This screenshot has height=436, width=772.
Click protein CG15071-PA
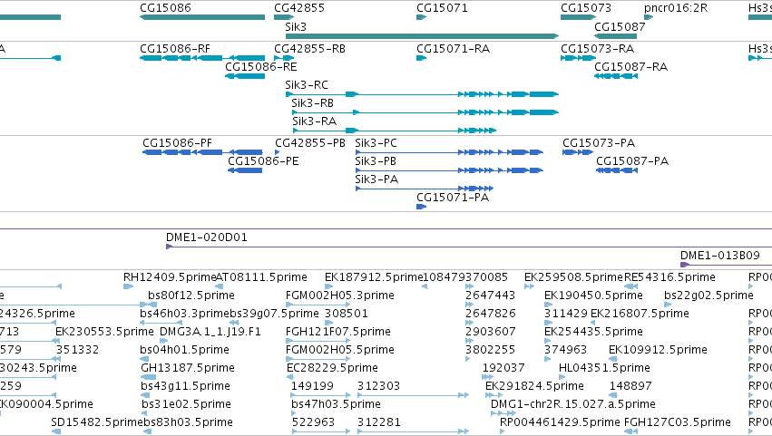tap(453, 198)
